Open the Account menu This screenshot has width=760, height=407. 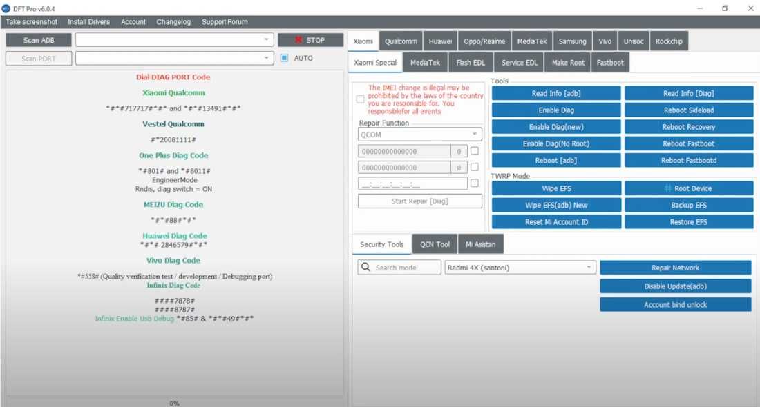pyautogui.click(x=133, y=22)
